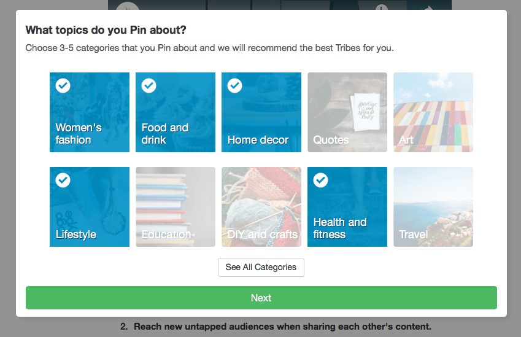Toggle off the Lifestyle checkmark

(x=63, y=180)
